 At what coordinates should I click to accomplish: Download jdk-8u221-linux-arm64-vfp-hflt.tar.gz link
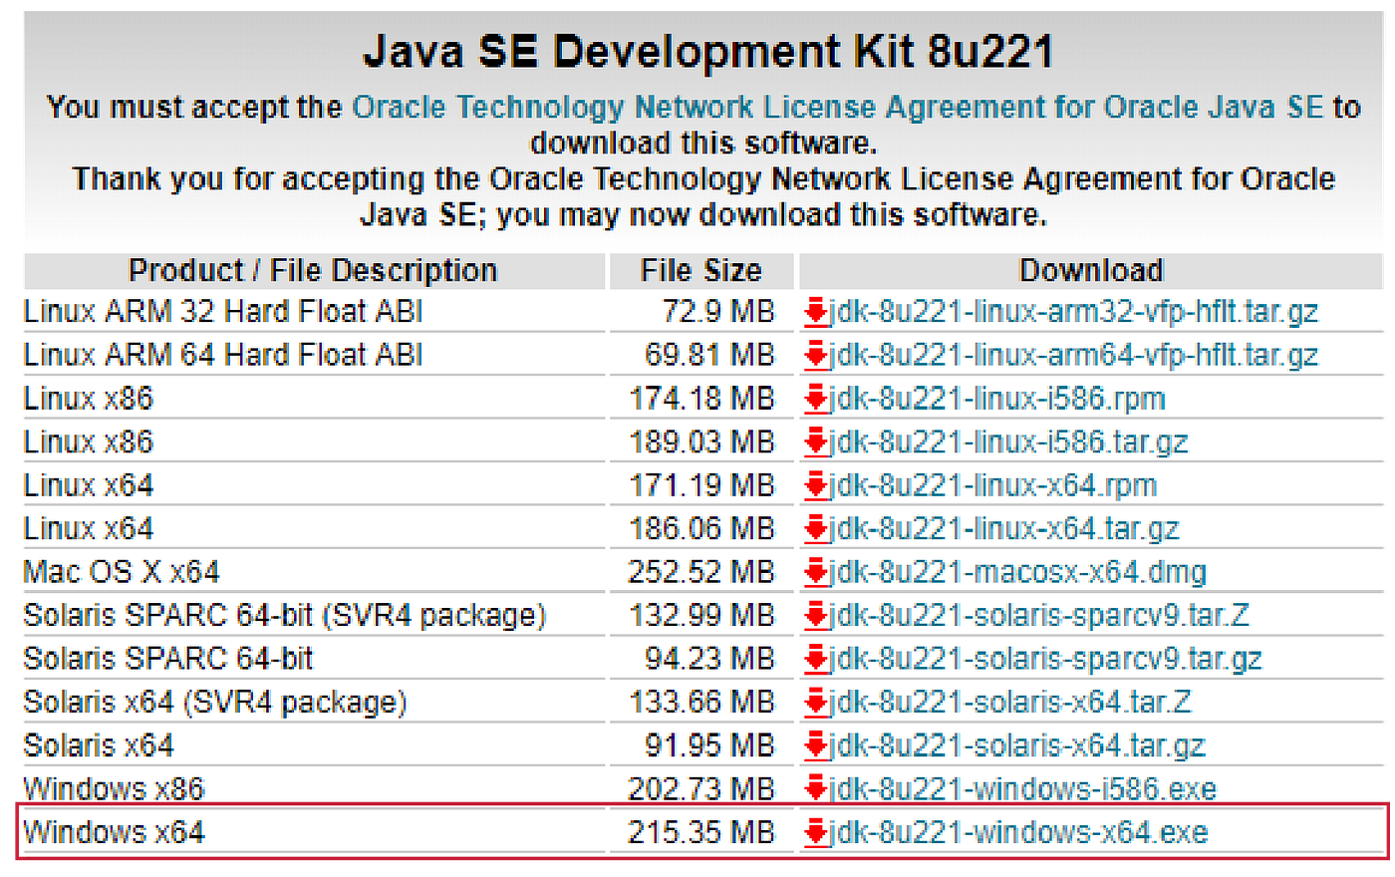coord(1074,355)
